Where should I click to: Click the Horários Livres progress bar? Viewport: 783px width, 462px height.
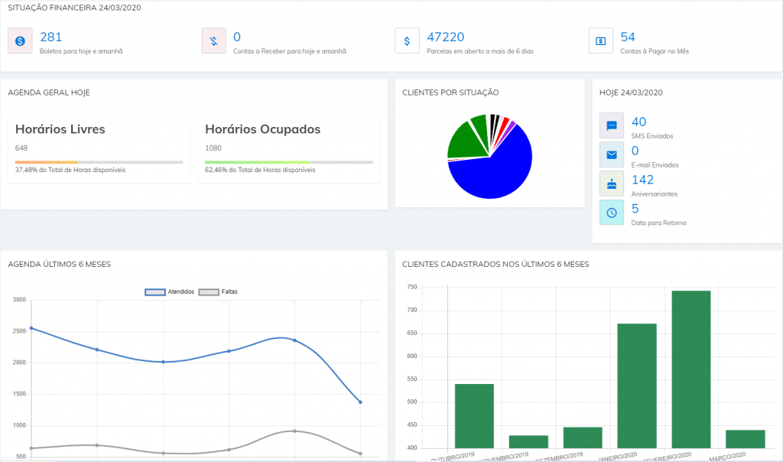point(99,162)
